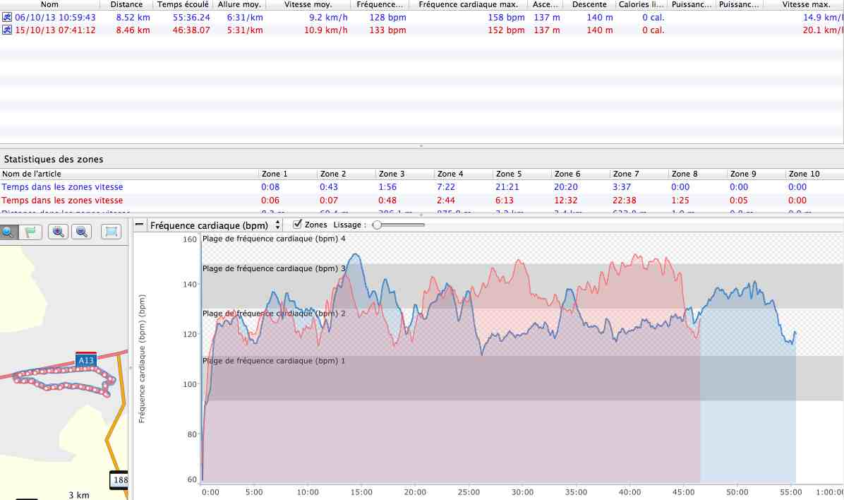Screen dimensions: 844x500
Task: Click the Nom de l'article column header
Action: pyautogui.click(x=31, y=174)
